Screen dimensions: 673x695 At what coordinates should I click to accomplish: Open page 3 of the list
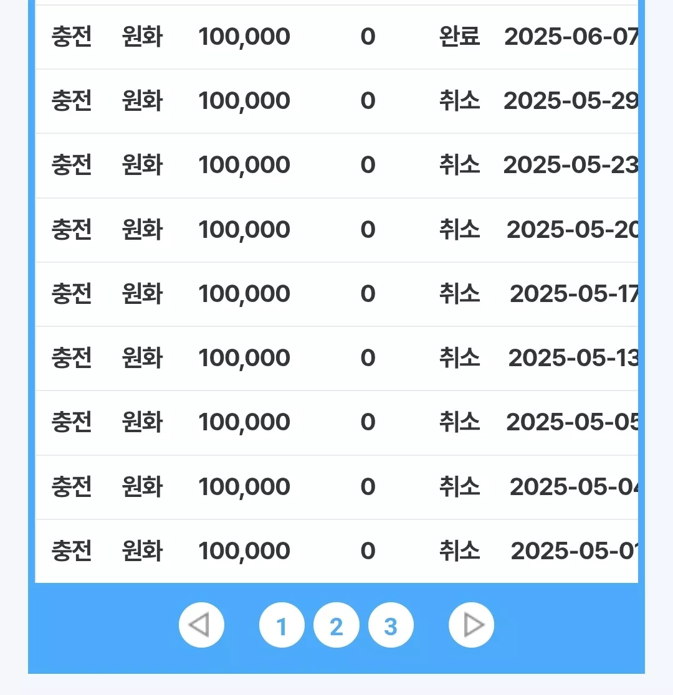coord(391,625)
